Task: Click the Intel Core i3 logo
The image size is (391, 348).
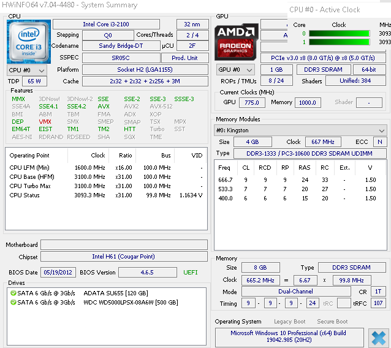Action: pos(29,42)
